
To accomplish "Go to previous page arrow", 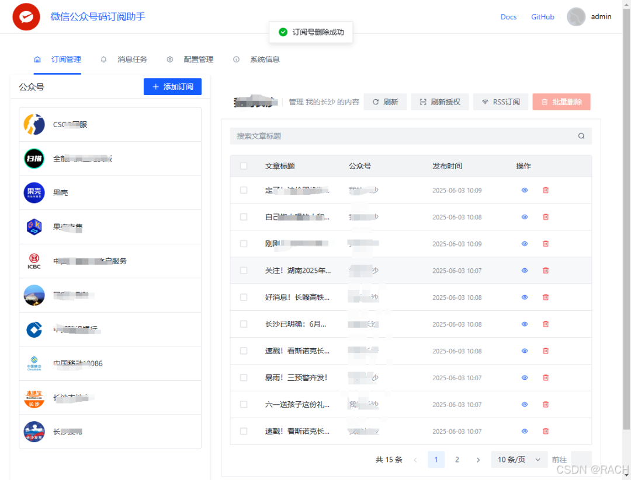I will (415, 460).
